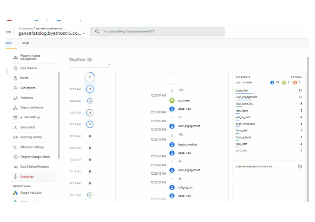This screenshot has width=315, height=222.
Task: Click the history clock icon in User Properties panel
Action: click(x=300, y=167)
